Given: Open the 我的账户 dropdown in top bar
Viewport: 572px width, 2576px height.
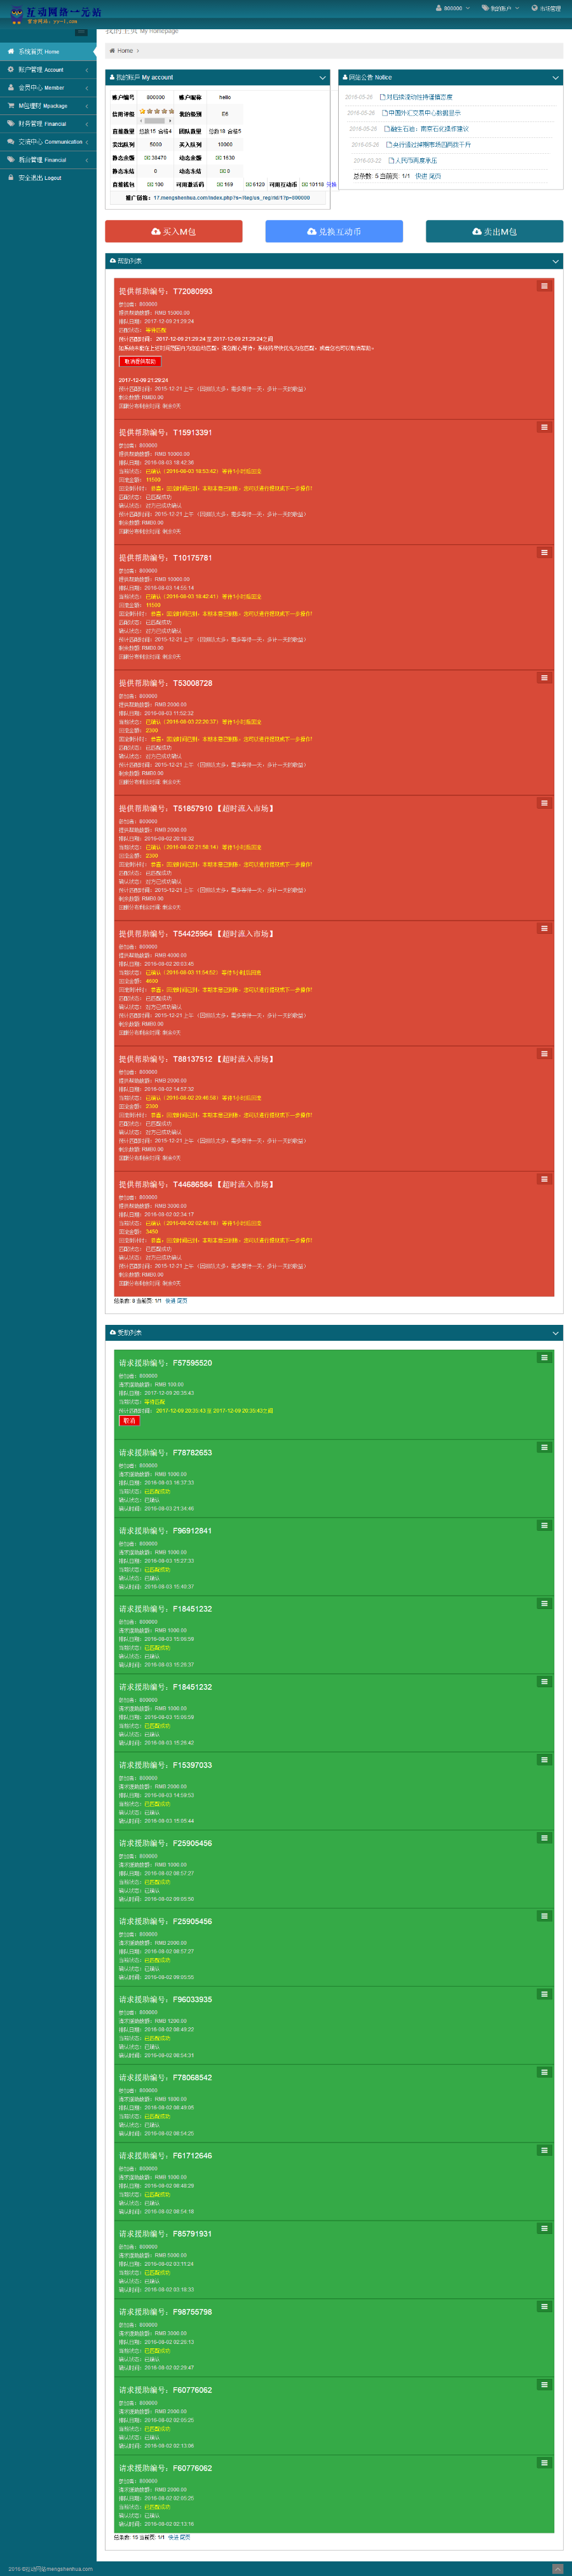Looking at the screenshot, I should [500, 8].
